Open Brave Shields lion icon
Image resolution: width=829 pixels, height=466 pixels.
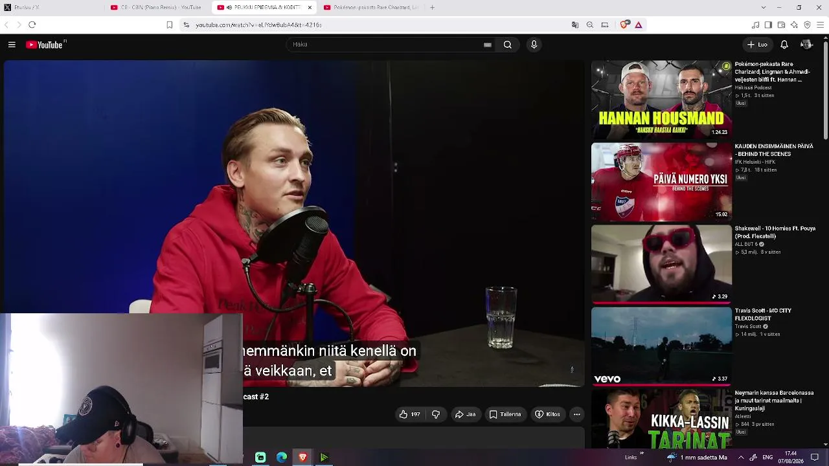[x=624, y=25]
